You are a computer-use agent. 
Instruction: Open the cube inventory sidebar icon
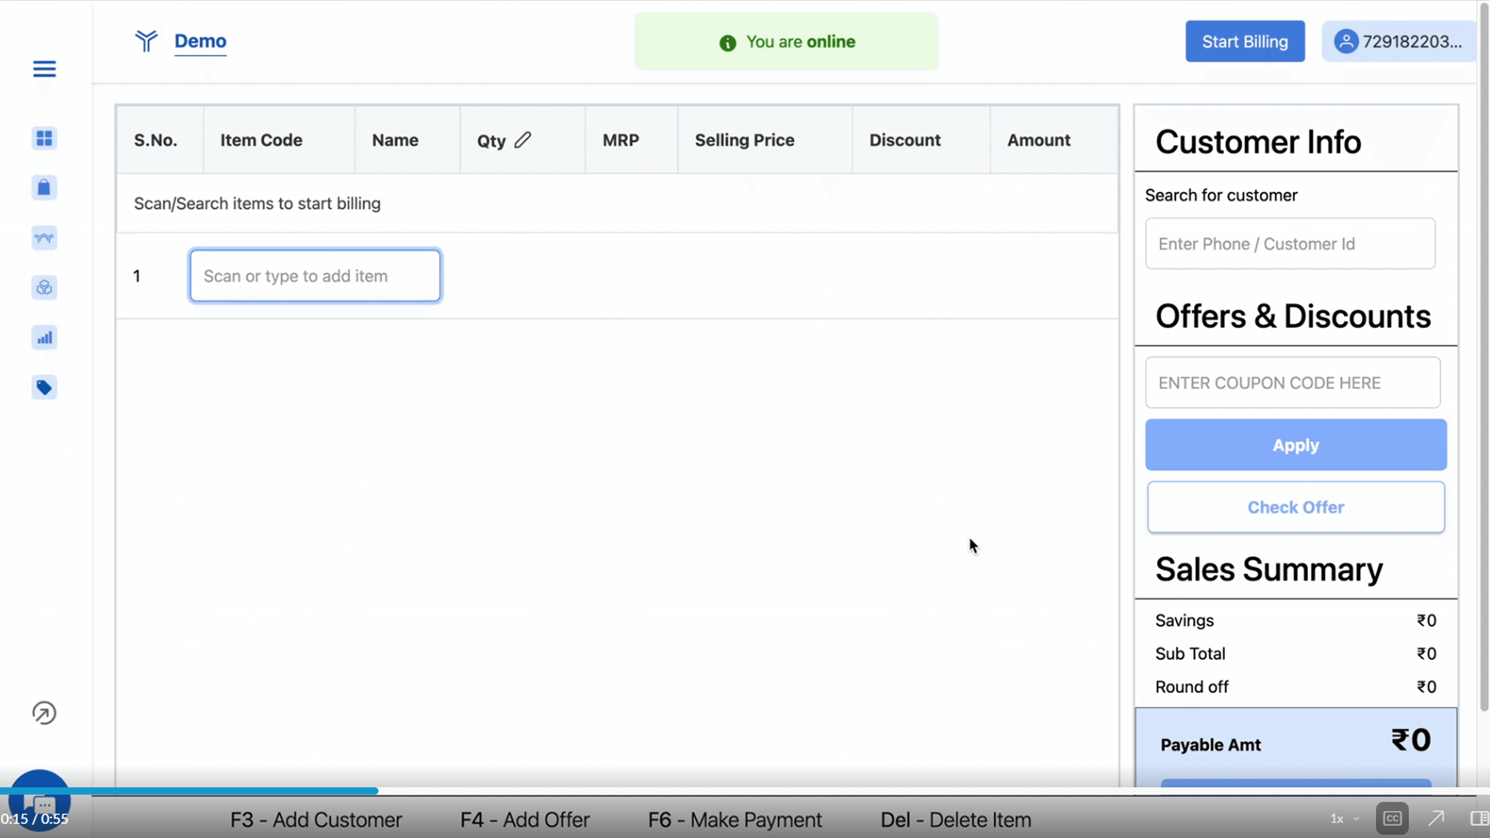point(44,287)
